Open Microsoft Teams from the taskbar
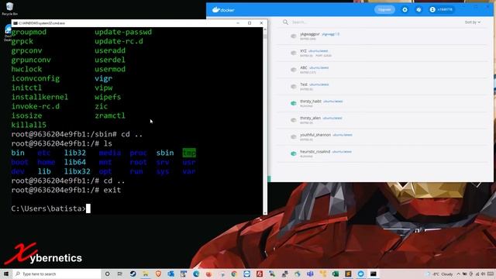 coord(310,274)
